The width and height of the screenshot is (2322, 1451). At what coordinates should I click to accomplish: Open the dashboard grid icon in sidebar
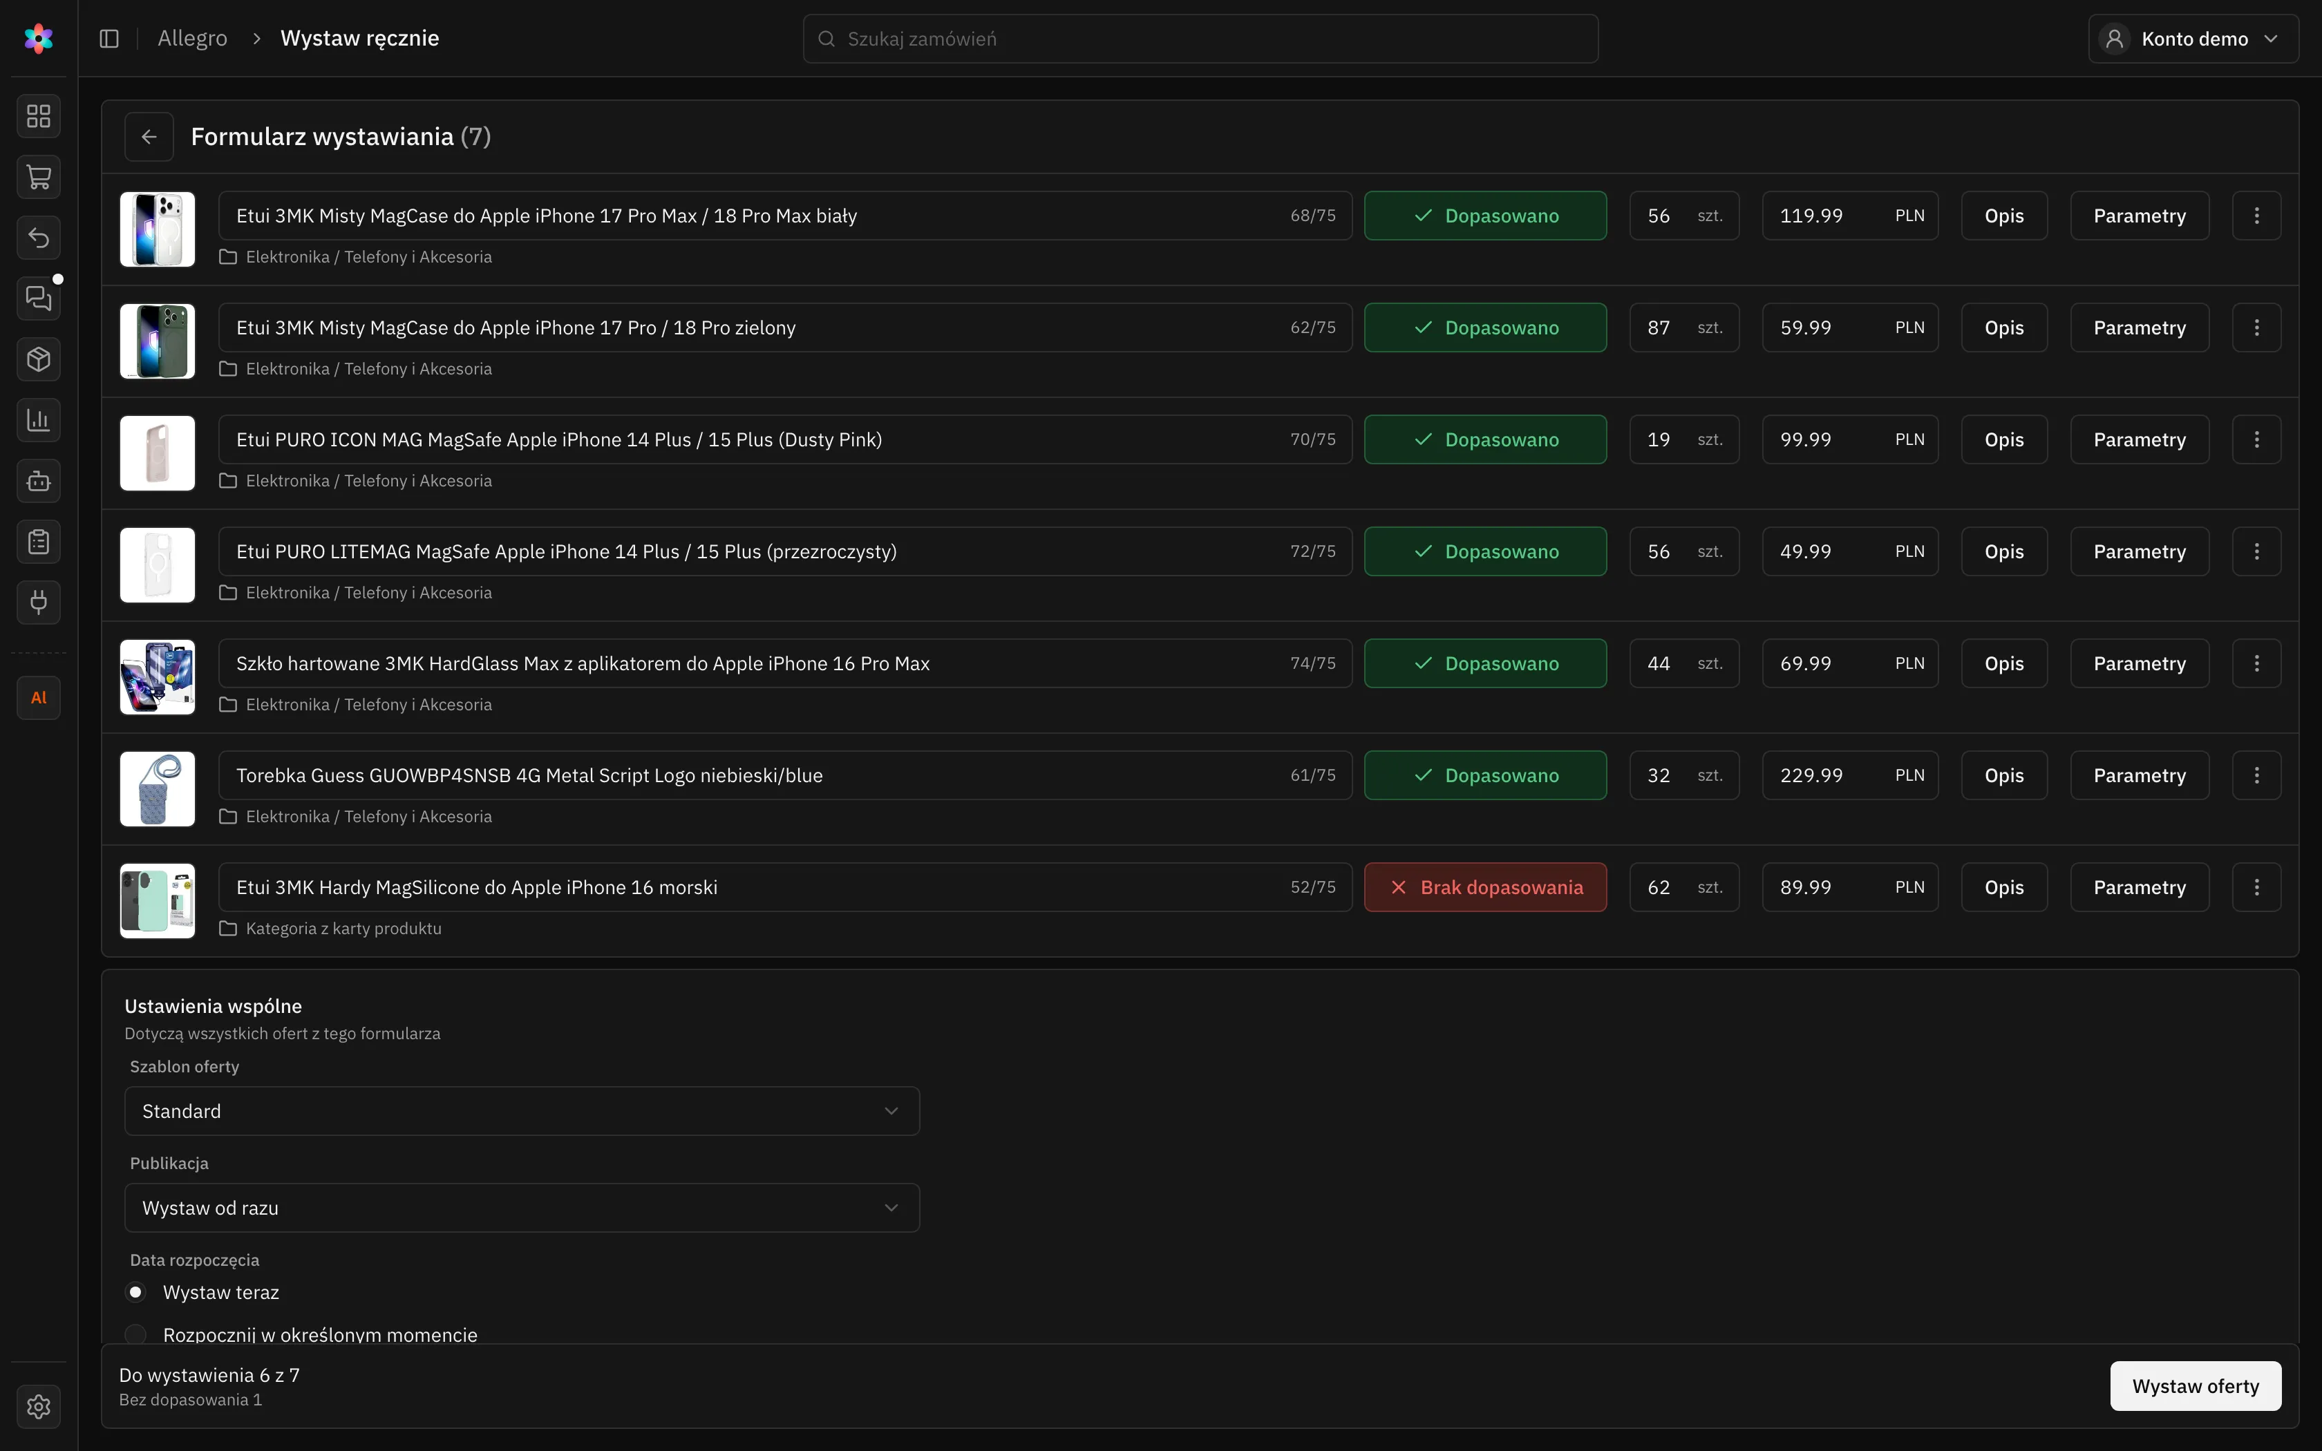pos(39,116)
